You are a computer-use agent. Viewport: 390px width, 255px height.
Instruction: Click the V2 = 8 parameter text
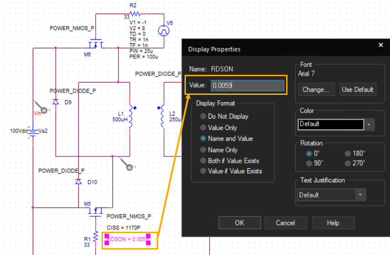click(x=137, y=28)
